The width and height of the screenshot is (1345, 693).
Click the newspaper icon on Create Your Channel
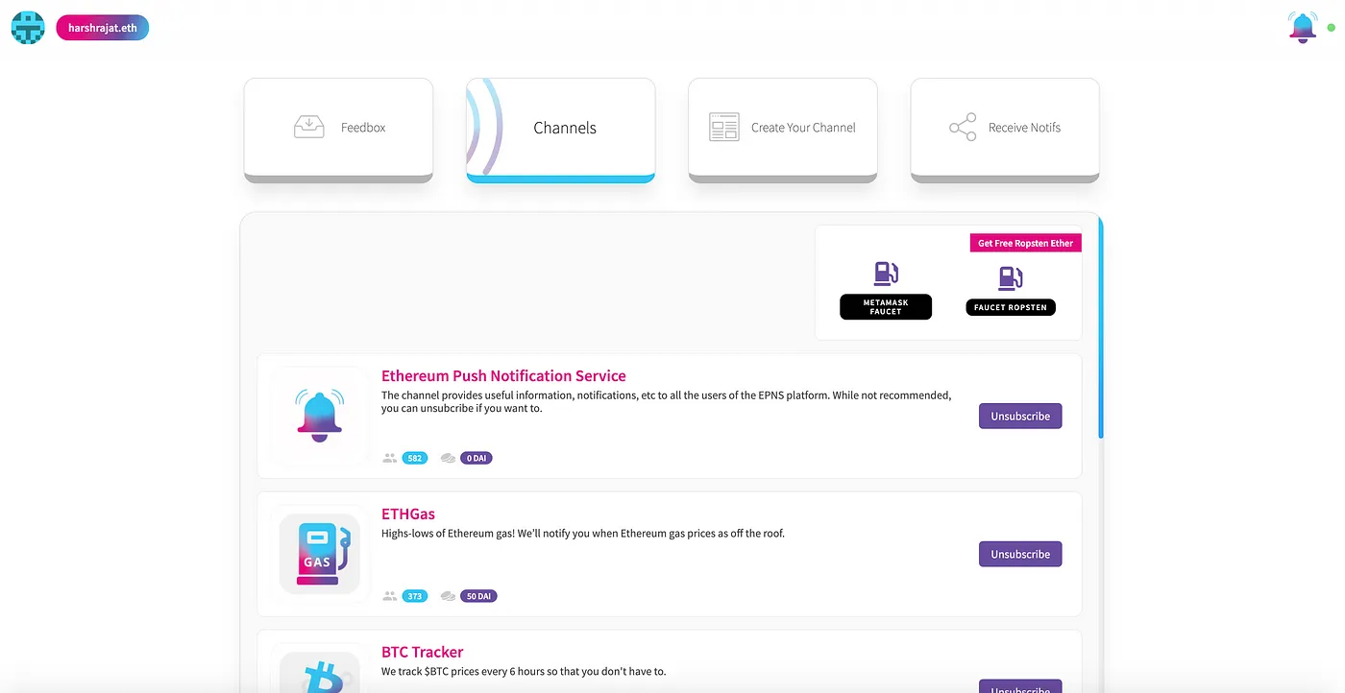click(x=722, y=126)
